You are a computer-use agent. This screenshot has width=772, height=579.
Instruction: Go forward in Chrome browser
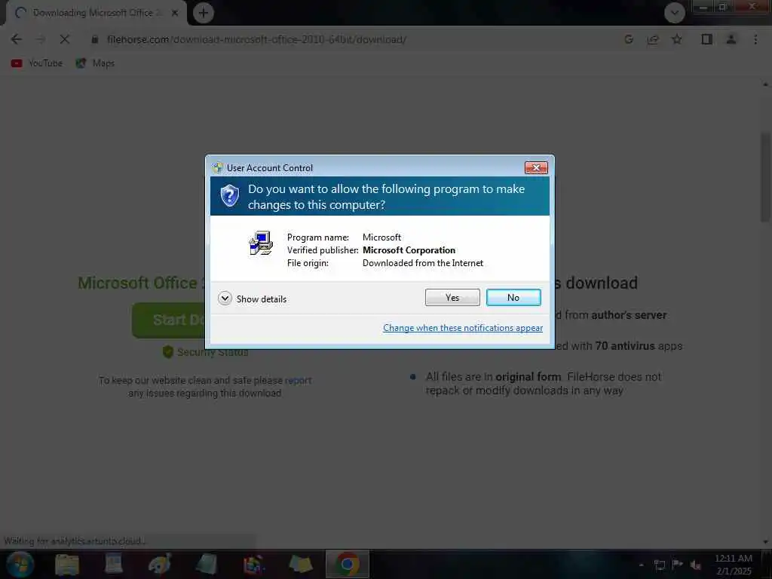[41, 39]
